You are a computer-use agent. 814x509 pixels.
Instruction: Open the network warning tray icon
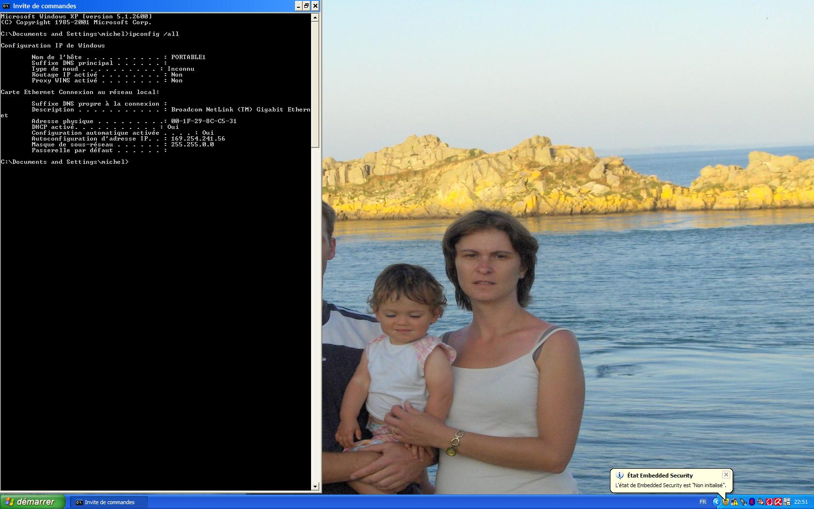click(735, 502)
